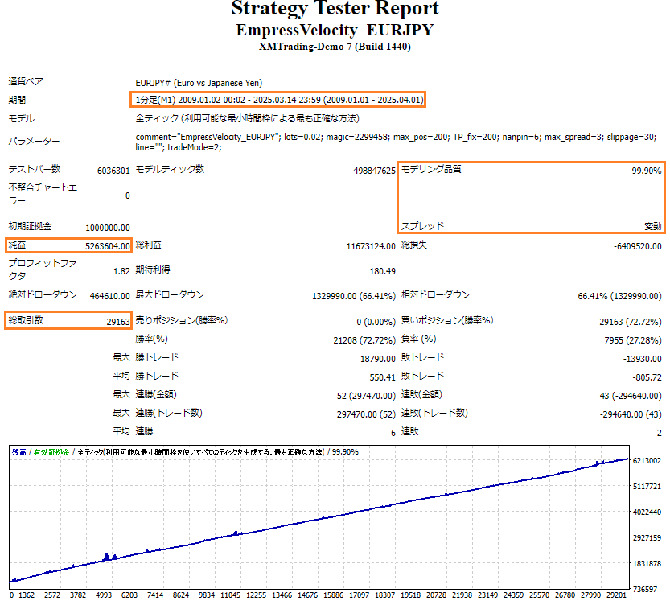Select the 1分足(M1) test period value
This screenshot has width=670, height=609.
(x=279, y=100)
